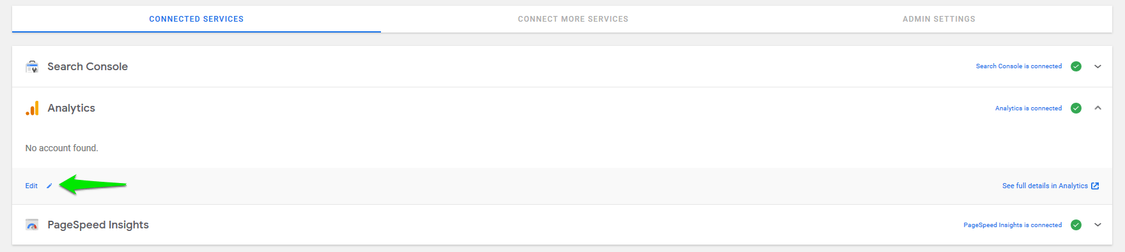This screenshot has width=1125, height=252.
Task: Click PageSpeed Insights green checkmark icon
Action: [1076, 225]
